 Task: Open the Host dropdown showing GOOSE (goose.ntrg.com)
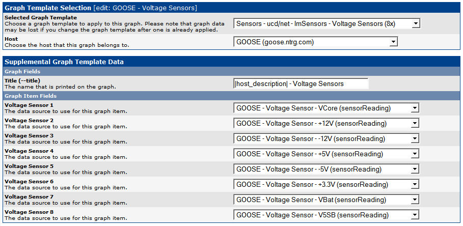[315, 42]
